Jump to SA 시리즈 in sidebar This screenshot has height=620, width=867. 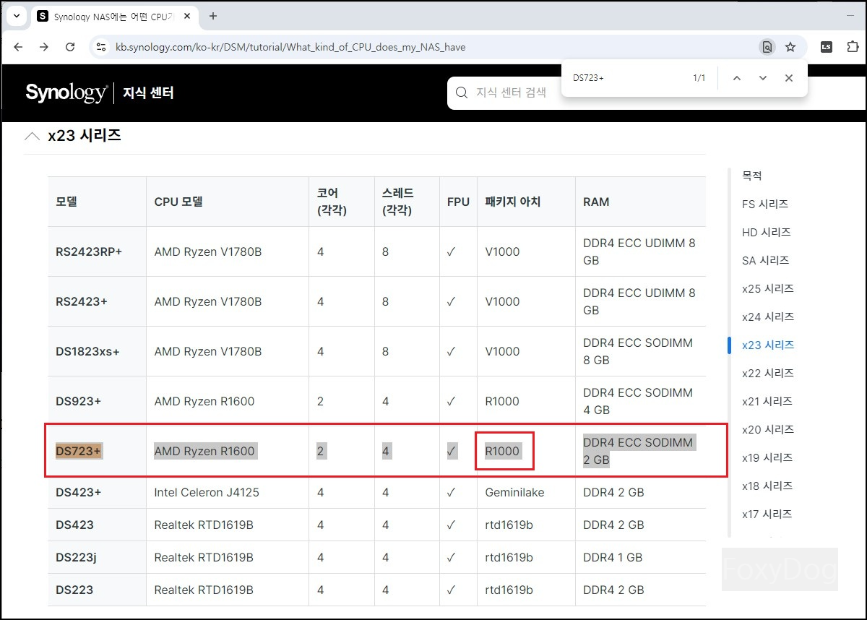point(765,260)
